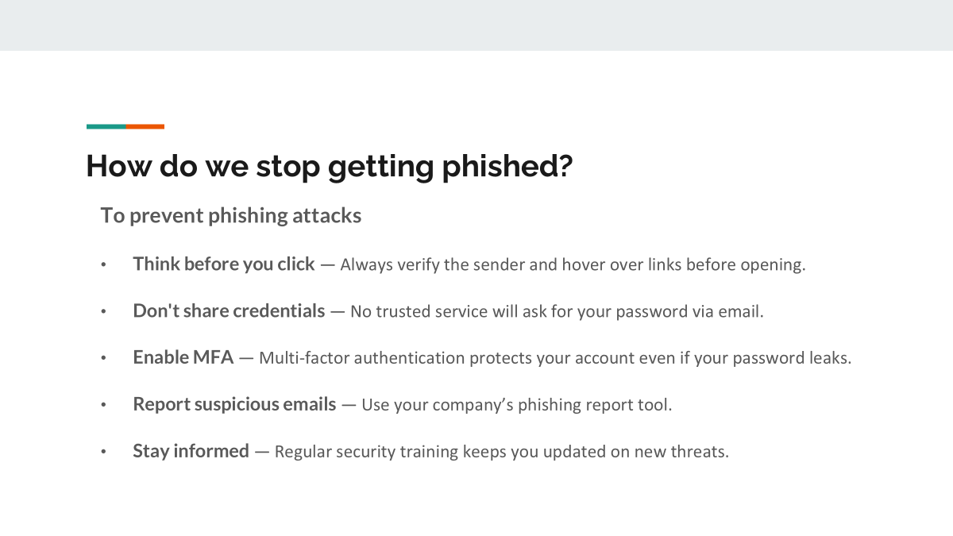Image resolution: width=953 pixels, height=536 pixels.
Task: Click the sentence about verifying the sender
Action: pyautogui.click(x=572, y=265)
